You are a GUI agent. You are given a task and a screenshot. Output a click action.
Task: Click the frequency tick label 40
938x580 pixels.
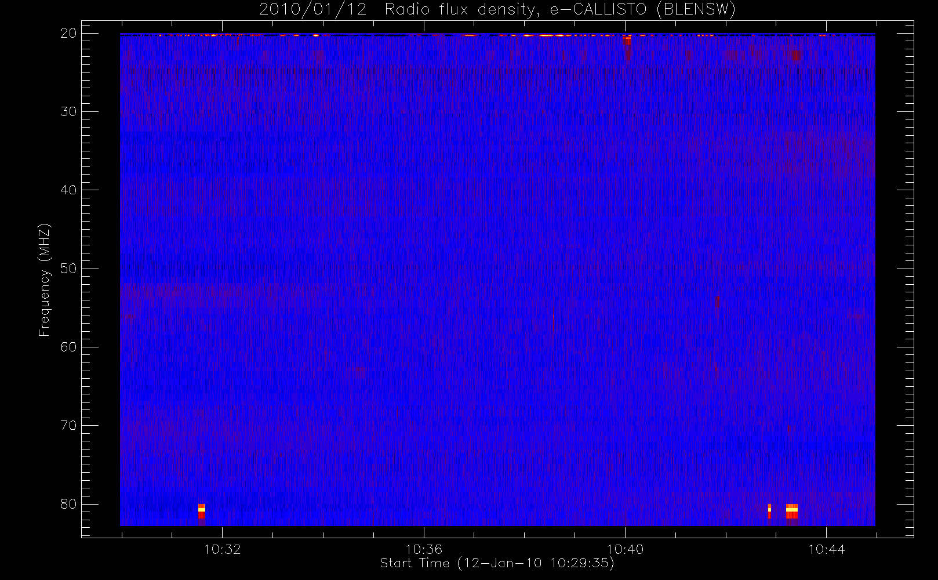click(x=68, y=190)
